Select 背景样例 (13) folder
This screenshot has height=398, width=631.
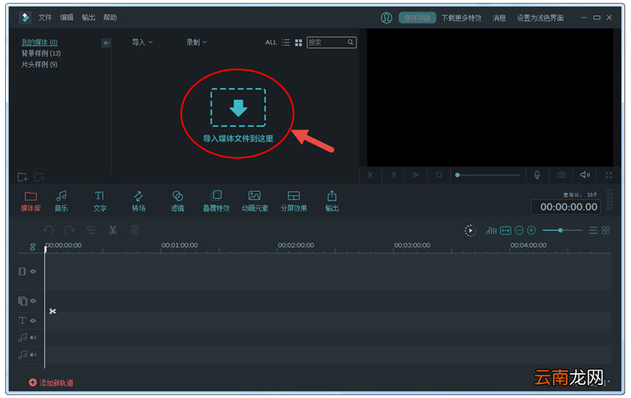pos(41,53)
